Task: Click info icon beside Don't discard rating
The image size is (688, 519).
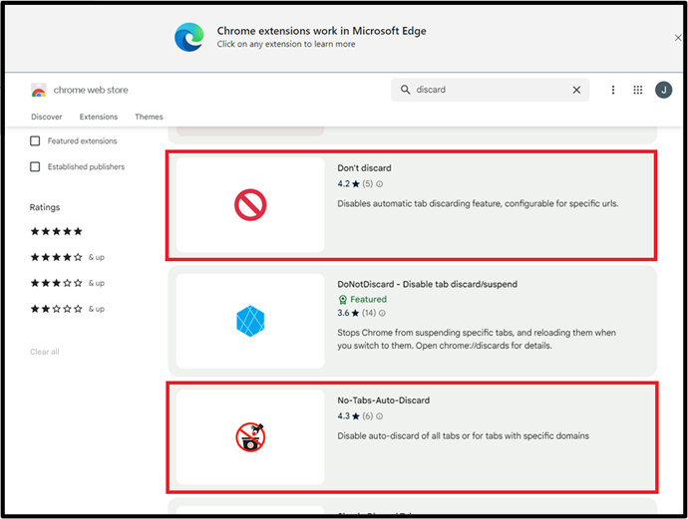Action: click(x=380, y=184)
